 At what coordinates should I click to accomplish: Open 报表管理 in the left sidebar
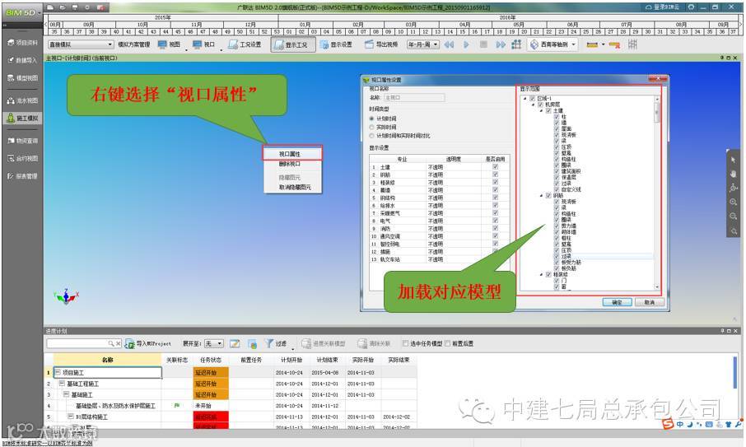[22, 176]
